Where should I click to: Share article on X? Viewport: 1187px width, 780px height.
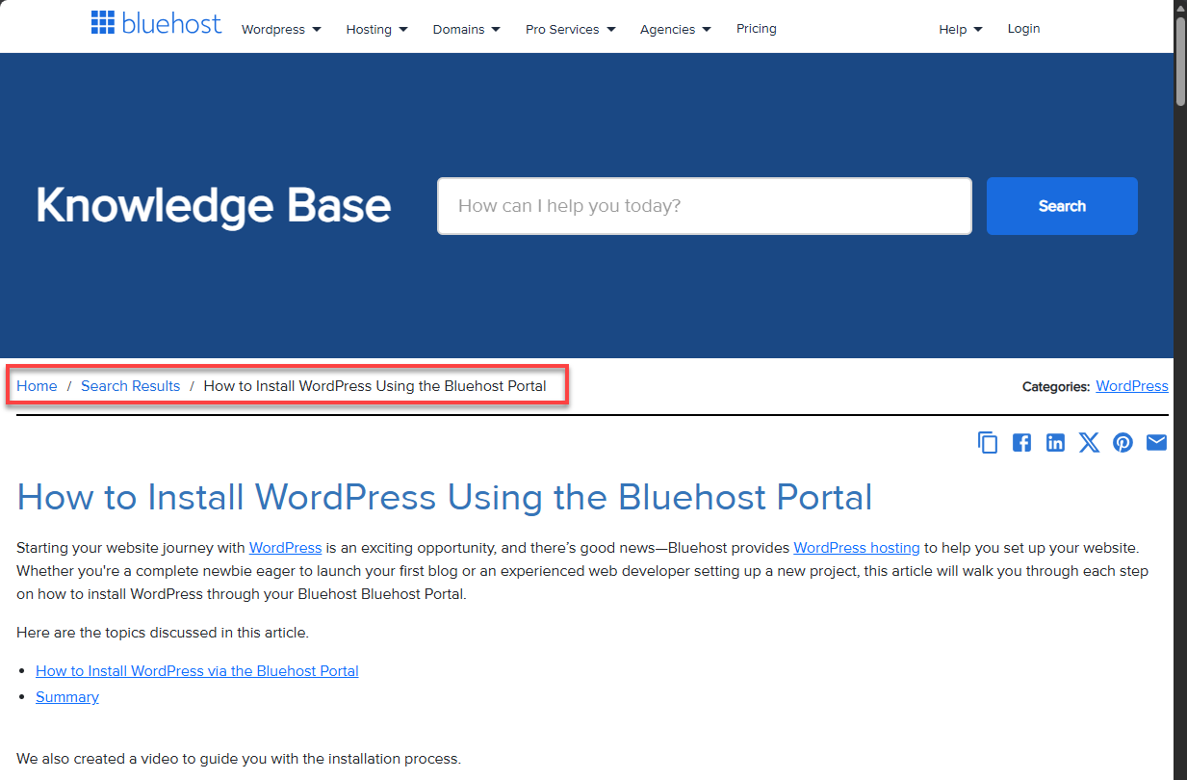[1089, 443]
